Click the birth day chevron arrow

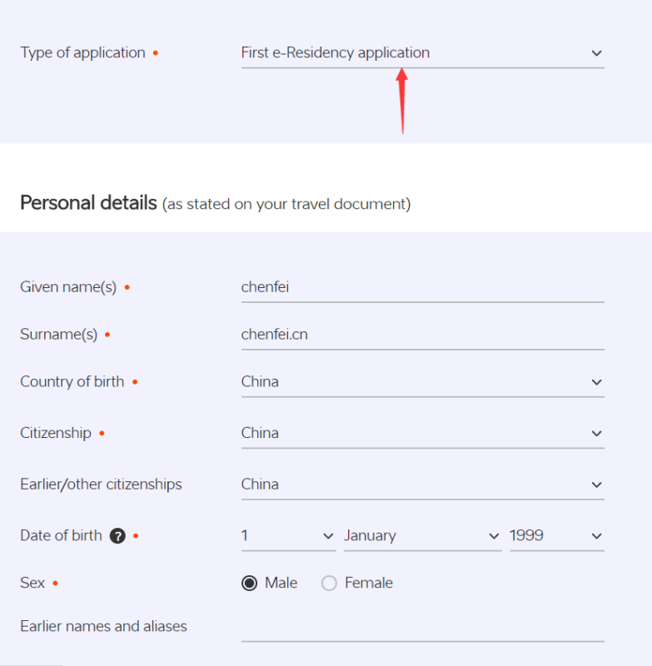coord(328,536)
